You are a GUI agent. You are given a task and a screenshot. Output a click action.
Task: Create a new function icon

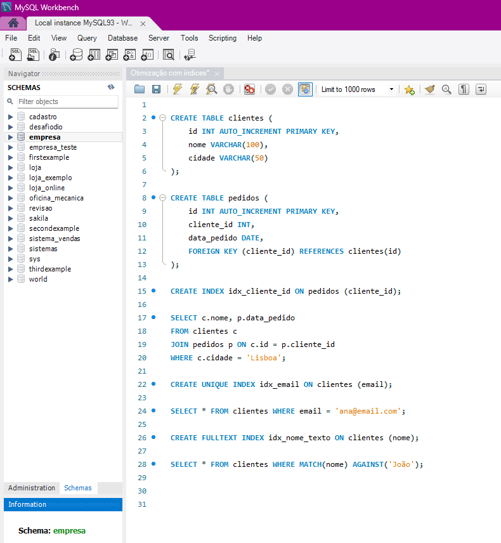coord(147,55)
